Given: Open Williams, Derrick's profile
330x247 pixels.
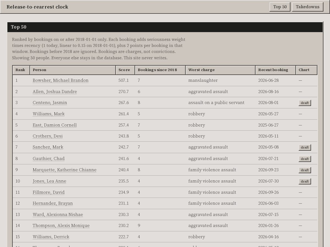Looking at the screenshot, I should coord(51,237).
